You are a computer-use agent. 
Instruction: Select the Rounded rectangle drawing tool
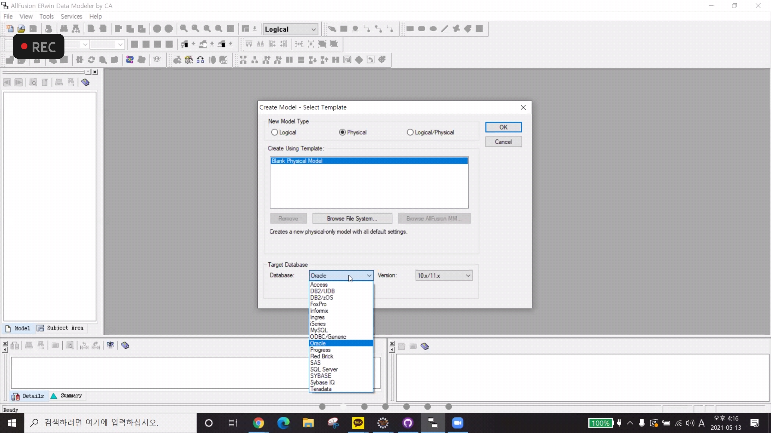(x=422, y=29)
